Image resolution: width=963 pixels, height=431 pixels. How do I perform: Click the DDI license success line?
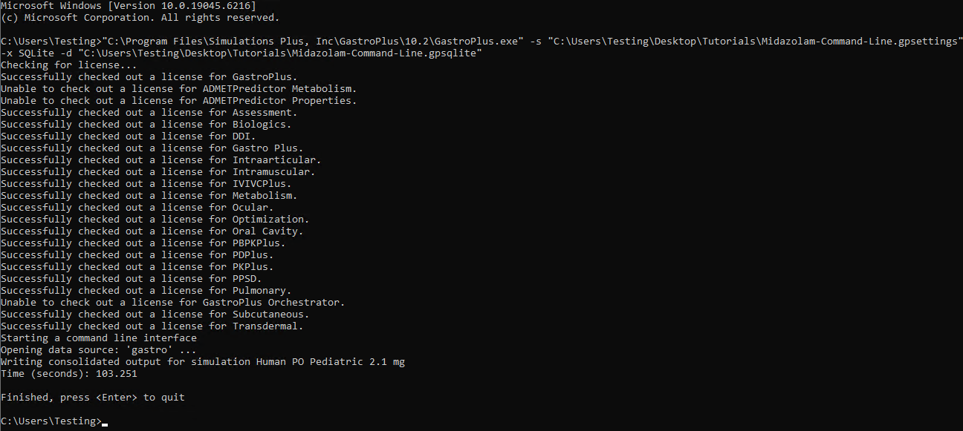coord(129,136)
